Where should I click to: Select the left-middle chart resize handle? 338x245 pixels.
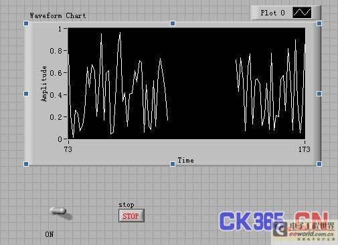[x=26, y=94]
